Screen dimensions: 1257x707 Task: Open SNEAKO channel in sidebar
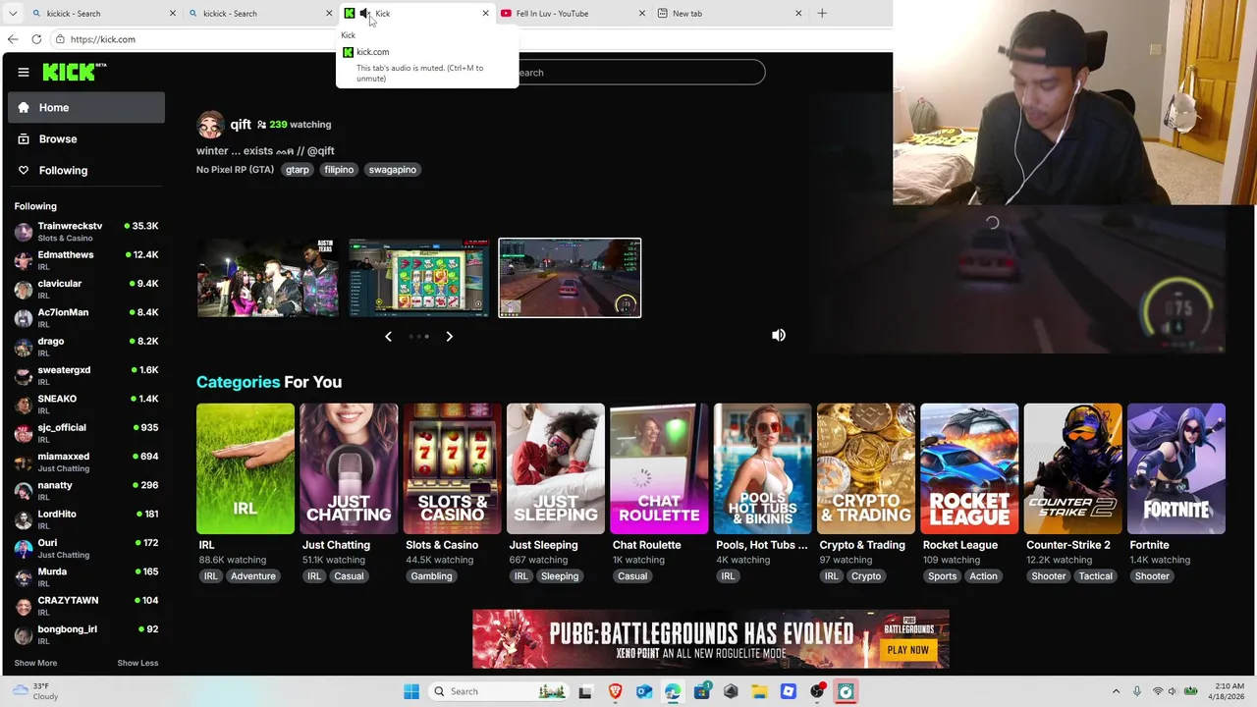pos(86,405)
